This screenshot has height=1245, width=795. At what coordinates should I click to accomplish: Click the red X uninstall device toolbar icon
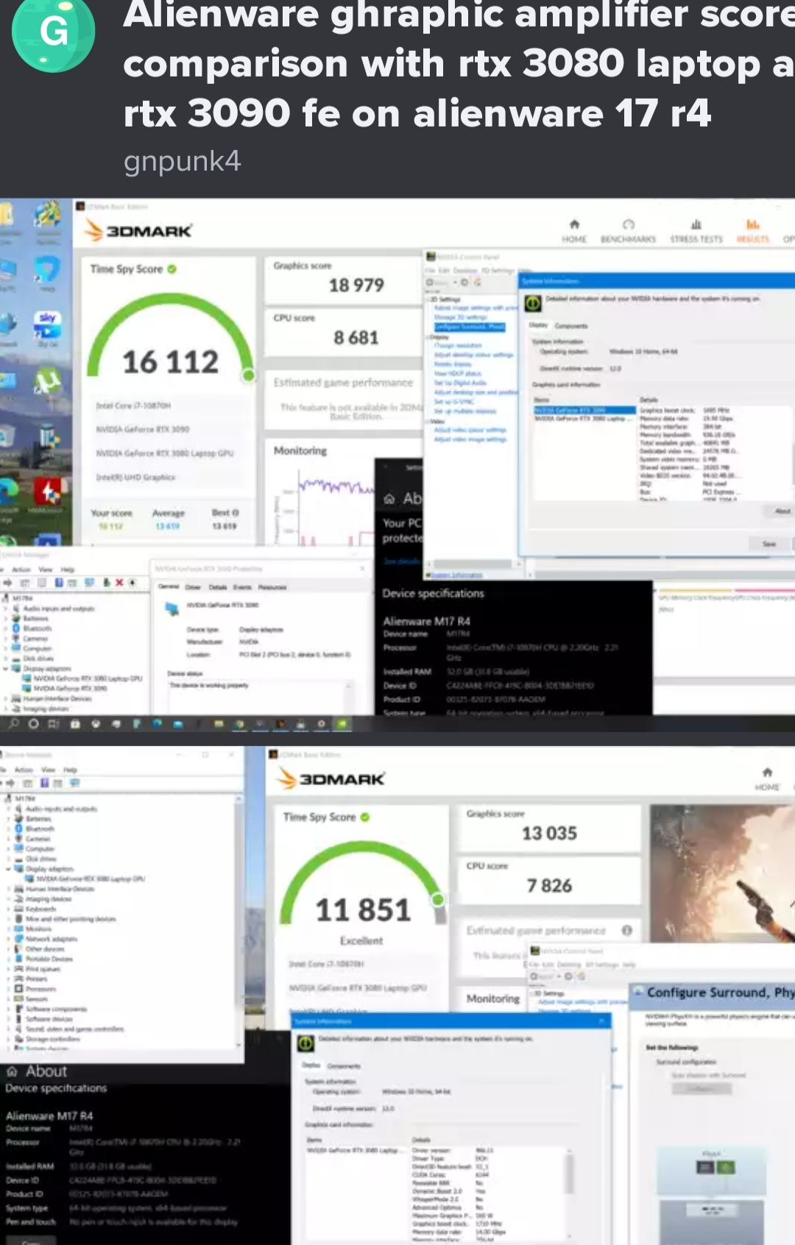pos(119,583)
